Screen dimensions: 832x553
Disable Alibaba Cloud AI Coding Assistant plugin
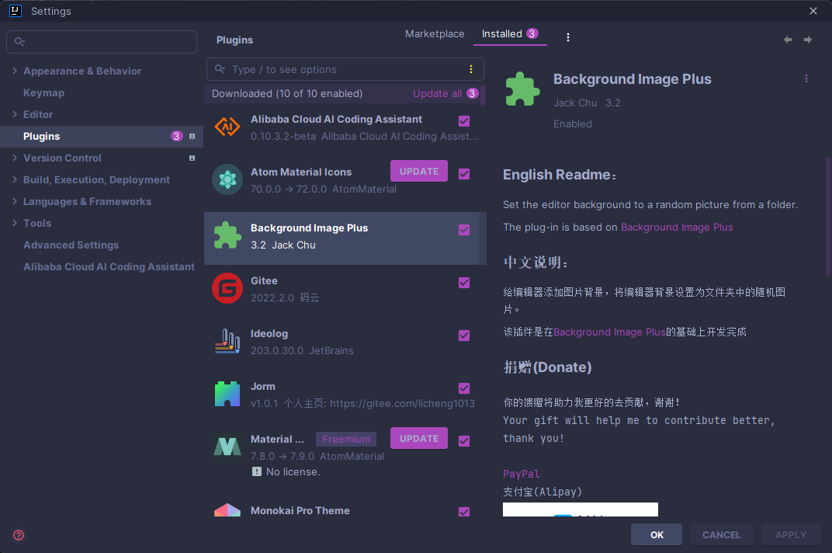[464, 121]
